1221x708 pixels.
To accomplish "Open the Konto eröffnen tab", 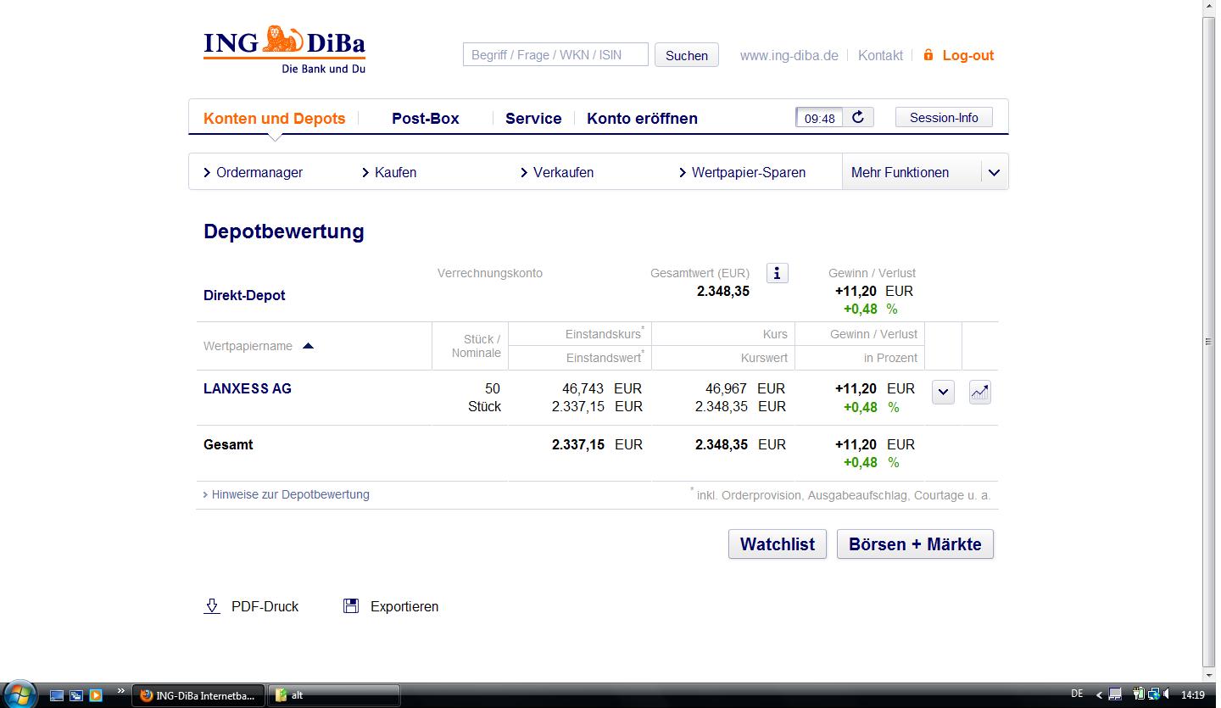I will point(642,119).
